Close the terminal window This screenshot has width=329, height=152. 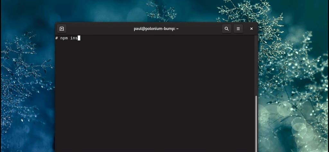click(x=251, y=29)
